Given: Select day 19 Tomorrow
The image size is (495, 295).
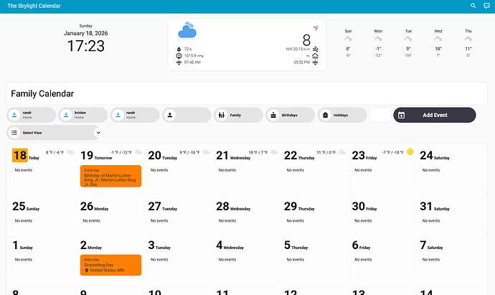Looking at the screenshot, I should (x=87, y=156).
